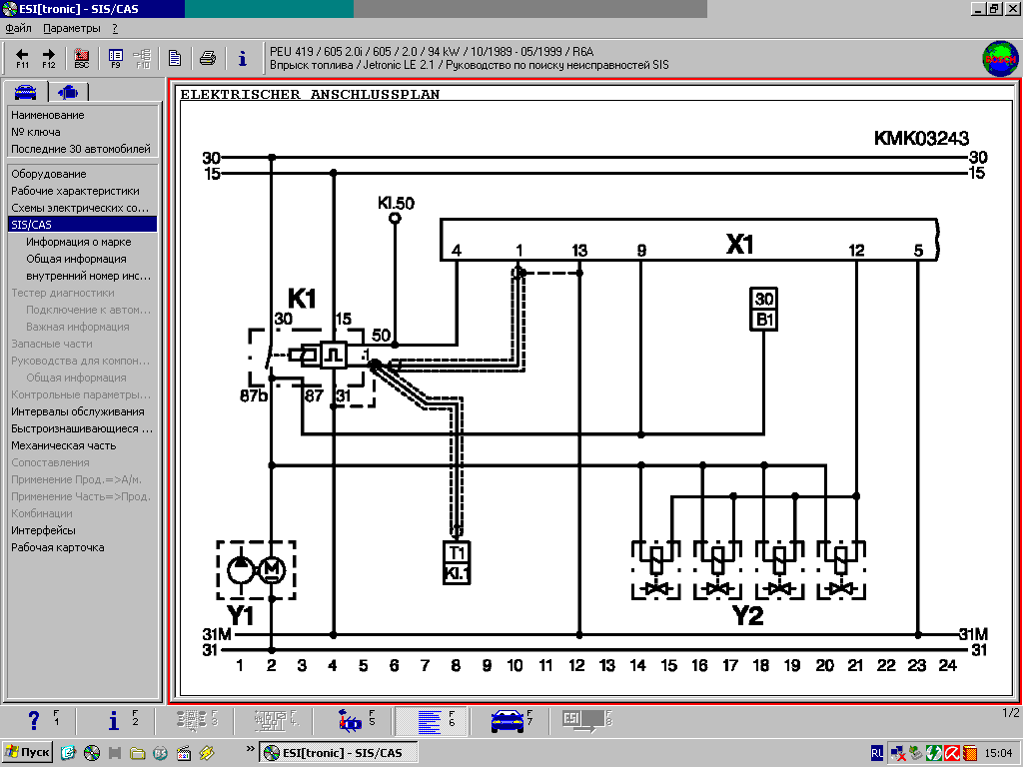This screenshot has width=1023, height=767.
Task: Click the F2 information icon at bottom
Action: (114, 721)
